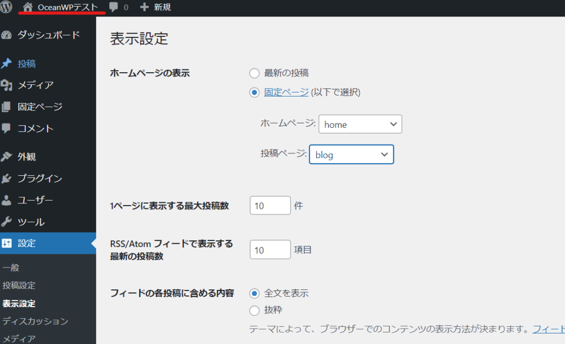Image resolution: width=565 pixels, height=344 pixels.
Task: Follow the フィード link in description
Action: pos(548,329)
